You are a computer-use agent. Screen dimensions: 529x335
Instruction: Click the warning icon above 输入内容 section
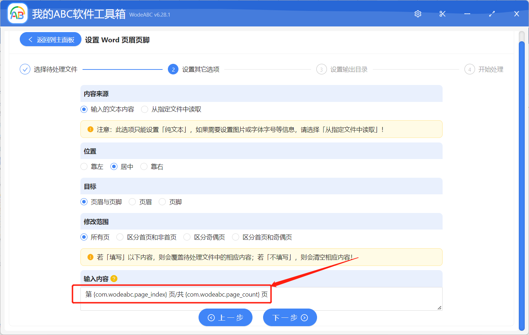click(90, 257)
